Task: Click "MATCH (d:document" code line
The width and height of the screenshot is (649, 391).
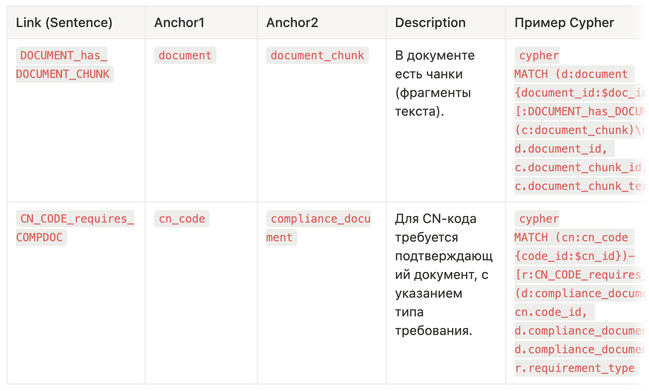Action: coord(571,74)
